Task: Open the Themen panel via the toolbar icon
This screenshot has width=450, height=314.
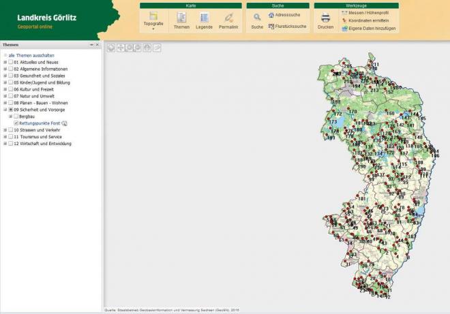Action: tap(181, 18)
